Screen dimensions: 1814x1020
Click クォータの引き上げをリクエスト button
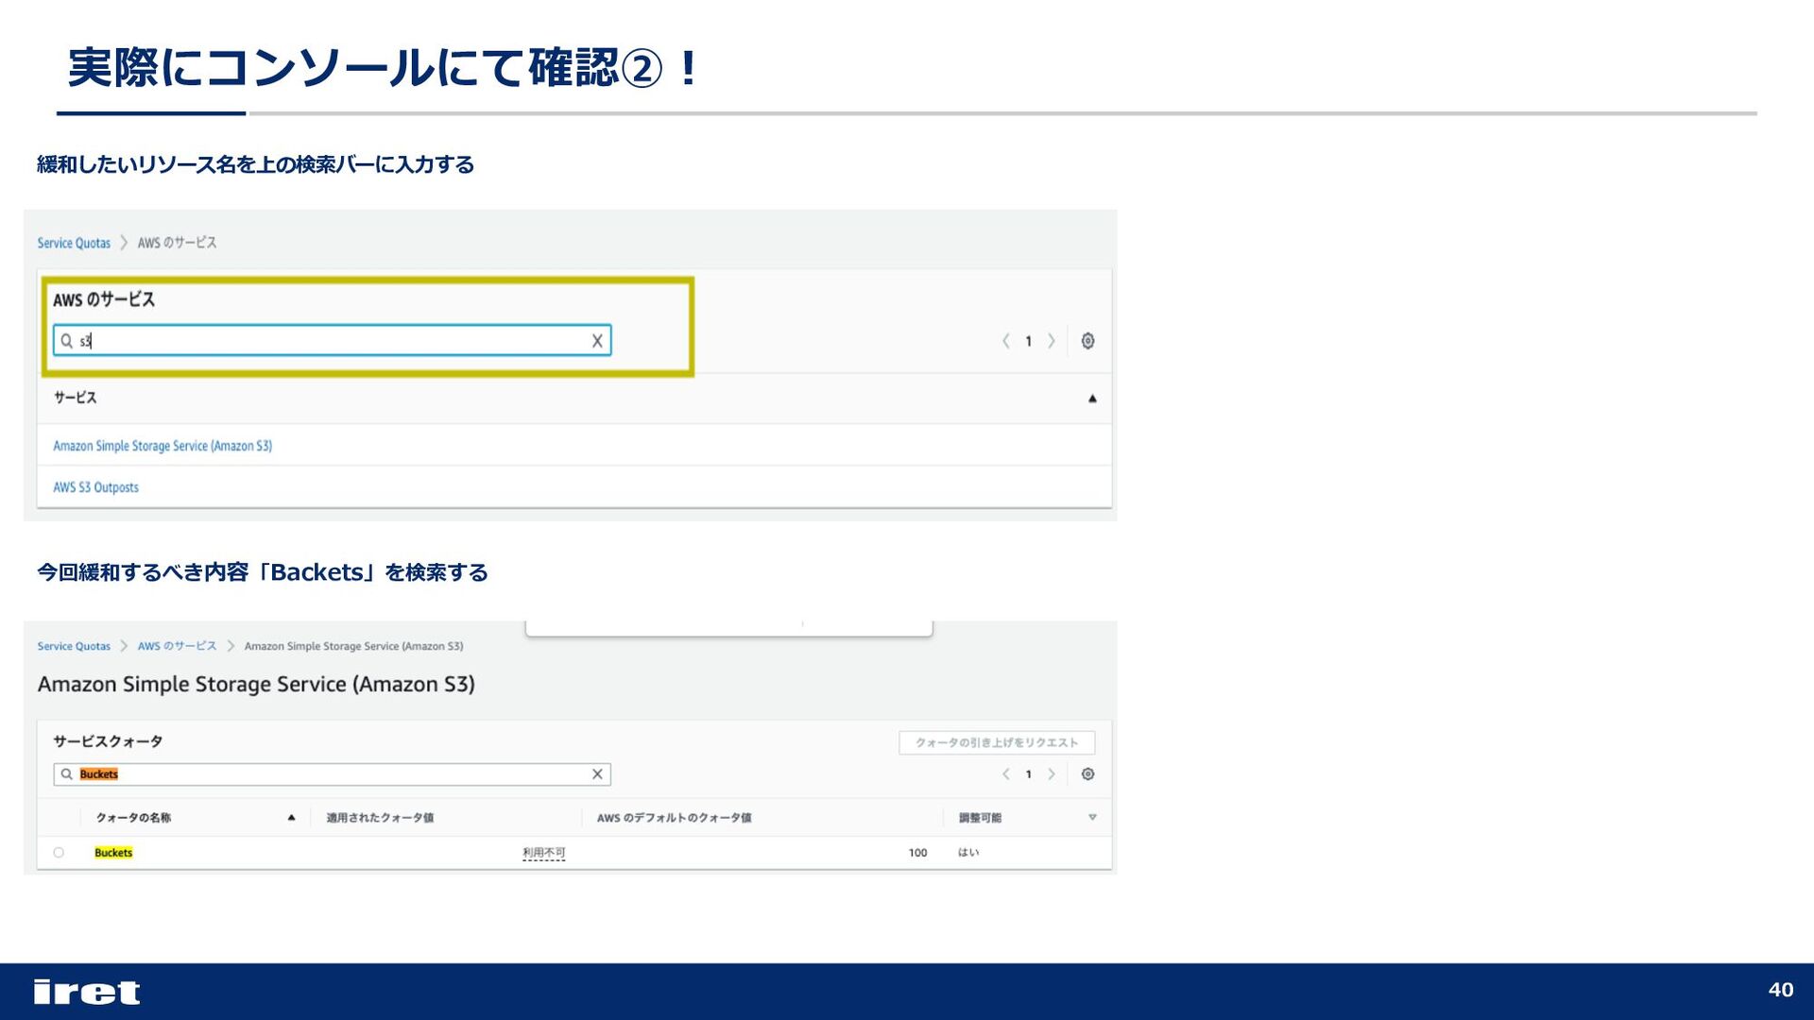pyautogui.click(x=997, y=742)
